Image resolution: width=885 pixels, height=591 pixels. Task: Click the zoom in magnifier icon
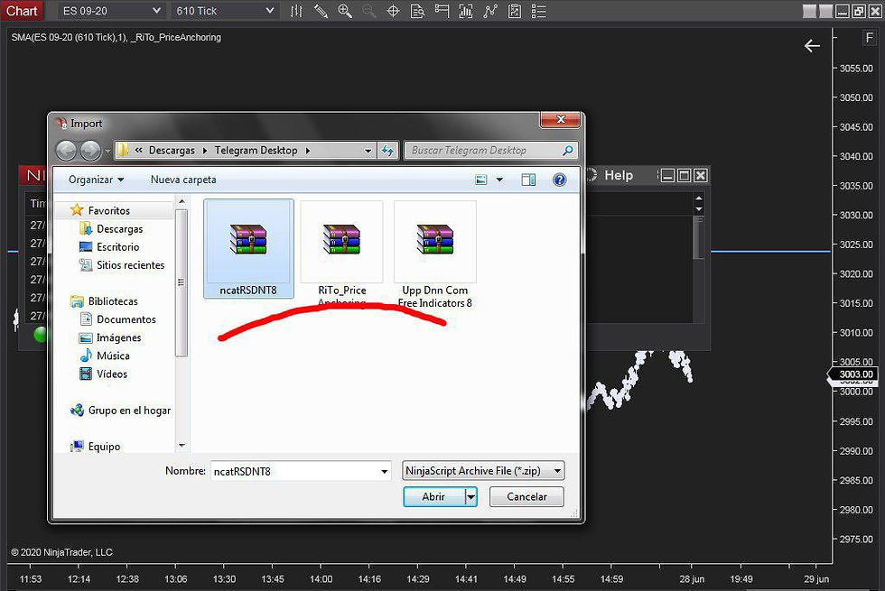345,11
